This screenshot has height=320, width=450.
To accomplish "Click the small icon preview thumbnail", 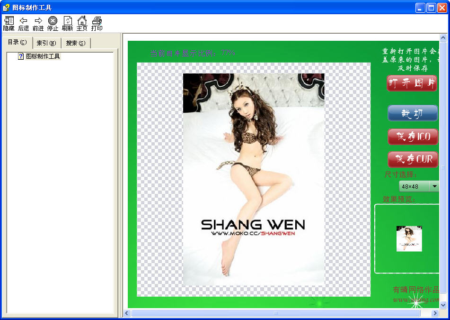I will coord(409,238).
